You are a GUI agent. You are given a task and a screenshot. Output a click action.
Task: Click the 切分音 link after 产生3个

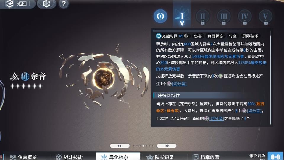(254, 111)
